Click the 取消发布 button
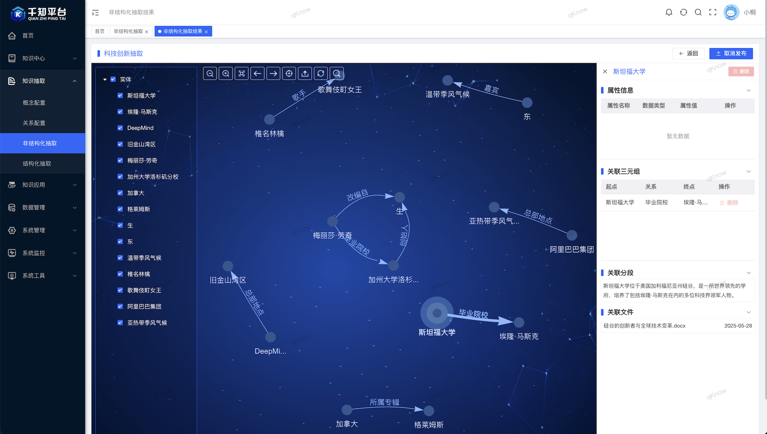Image resolution: width=767 pixels, height=434 pixels. (x=731, y=53)
